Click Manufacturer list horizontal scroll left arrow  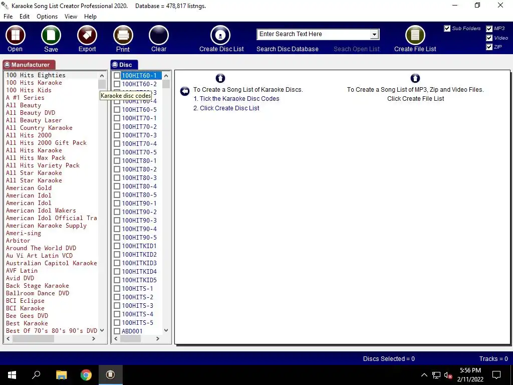[8, 339]
